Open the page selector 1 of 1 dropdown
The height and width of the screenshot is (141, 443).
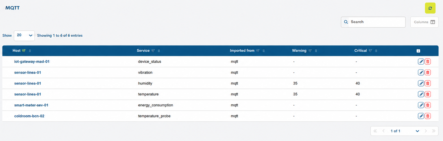405,131
